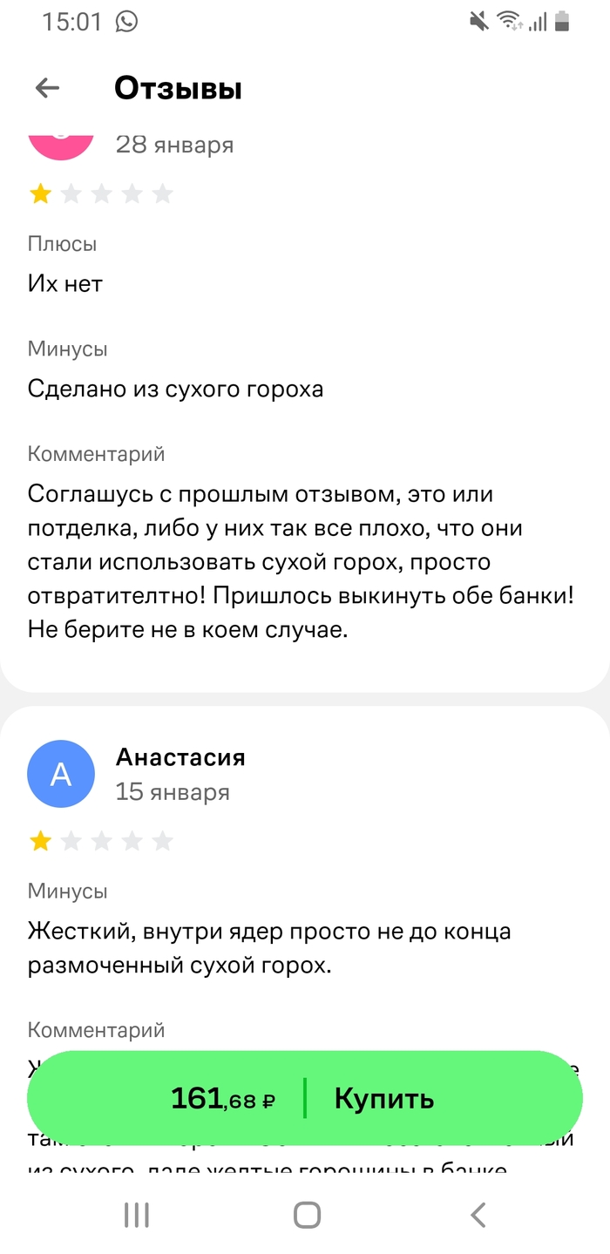Tap the WhatsApp notification icon
The image size is (610, 1254).
[126, 21]
